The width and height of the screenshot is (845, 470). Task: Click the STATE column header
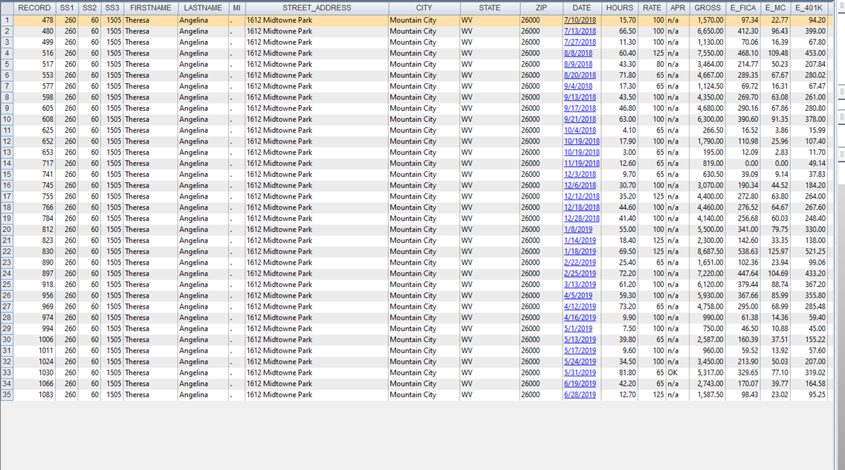pyautogui.click(x=490, y=7)
